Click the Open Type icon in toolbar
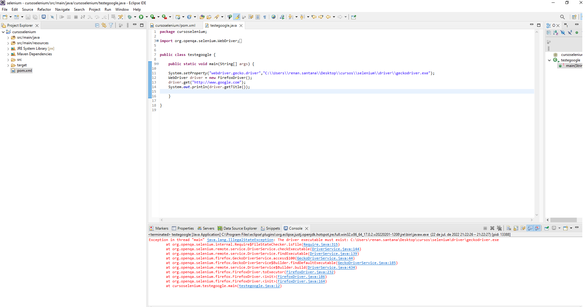 coord(202,17)
